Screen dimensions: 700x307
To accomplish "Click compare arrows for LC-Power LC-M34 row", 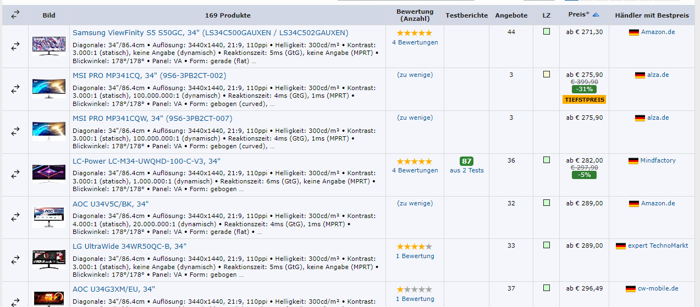I will tap(15, 175).
